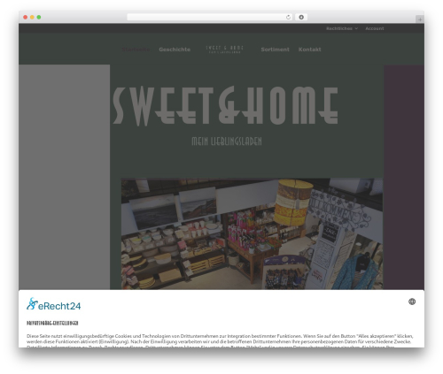The image size is (443, 374).
Task: Click the red close window button
Action: coord(26,18)
